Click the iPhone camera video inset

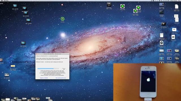tap(147, 82)
